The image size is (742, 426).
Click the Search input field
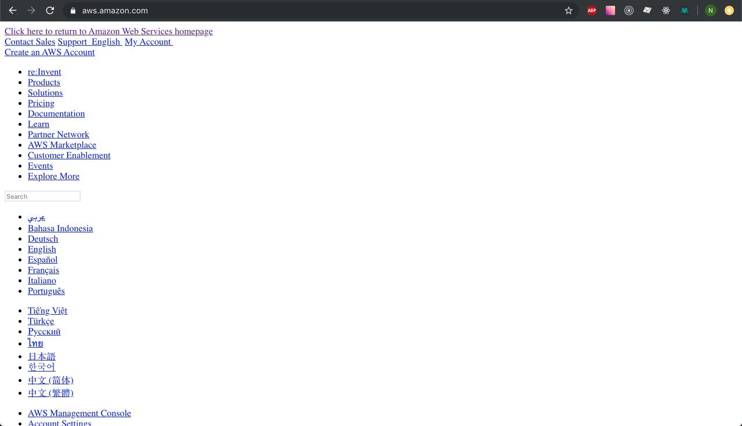pyautogui.click(x=42, y=196)
